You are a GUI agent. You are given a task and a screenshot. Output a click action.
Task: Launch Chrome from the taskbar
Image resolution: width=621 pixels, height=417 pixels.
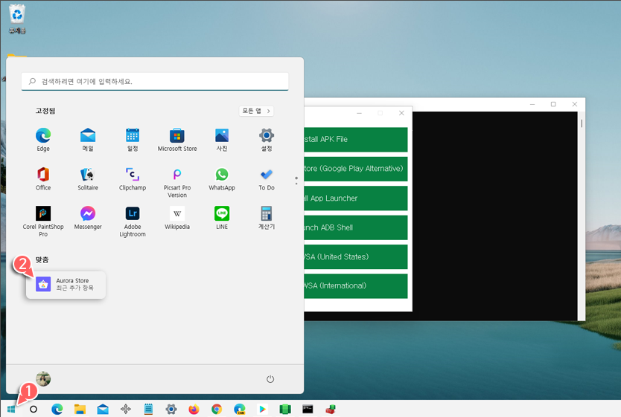point(217,409)
